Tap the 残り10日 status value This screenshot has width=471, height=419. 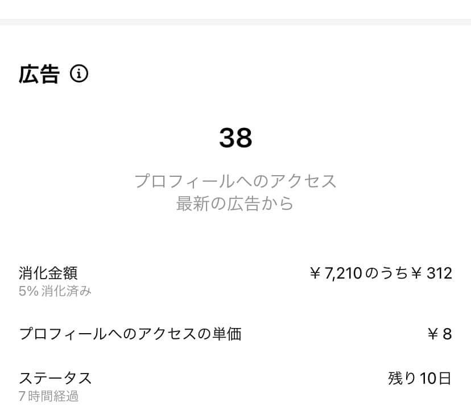[420, 378]
